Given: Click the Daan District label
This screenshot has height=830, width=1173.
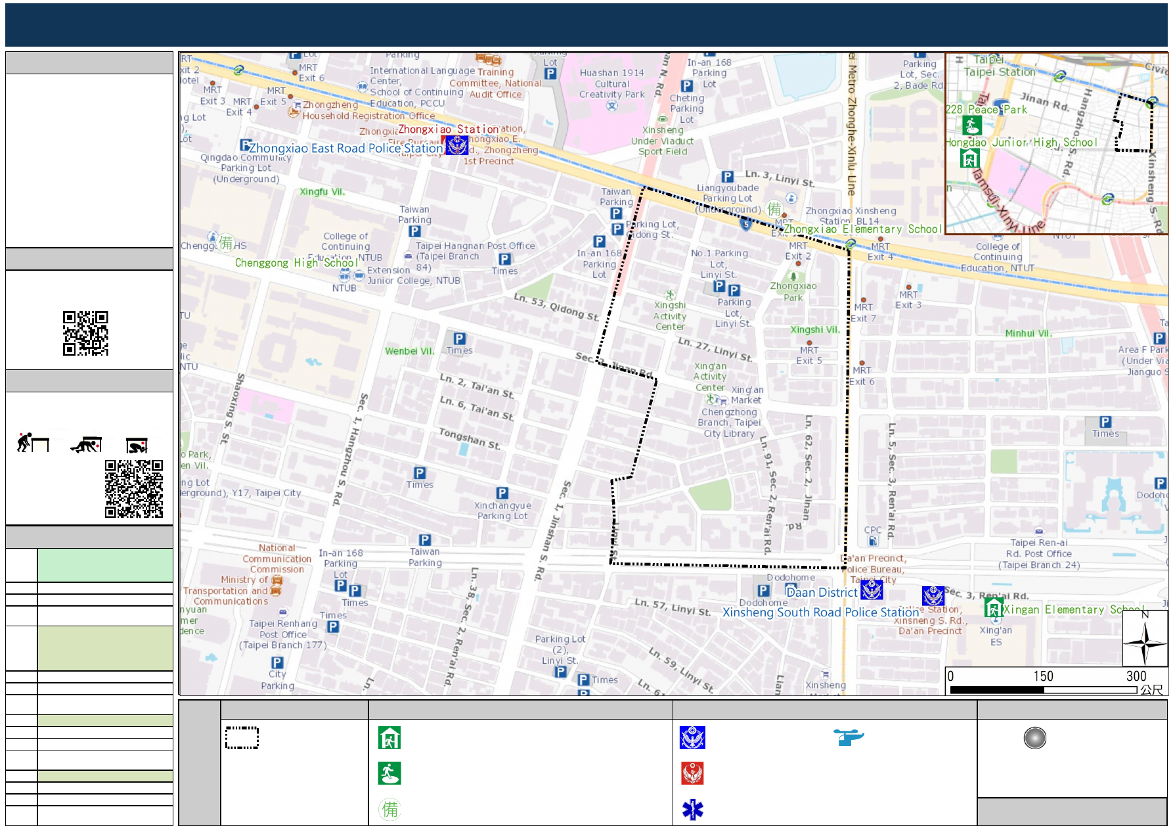Looking at the screenshot, I should 822,593.
